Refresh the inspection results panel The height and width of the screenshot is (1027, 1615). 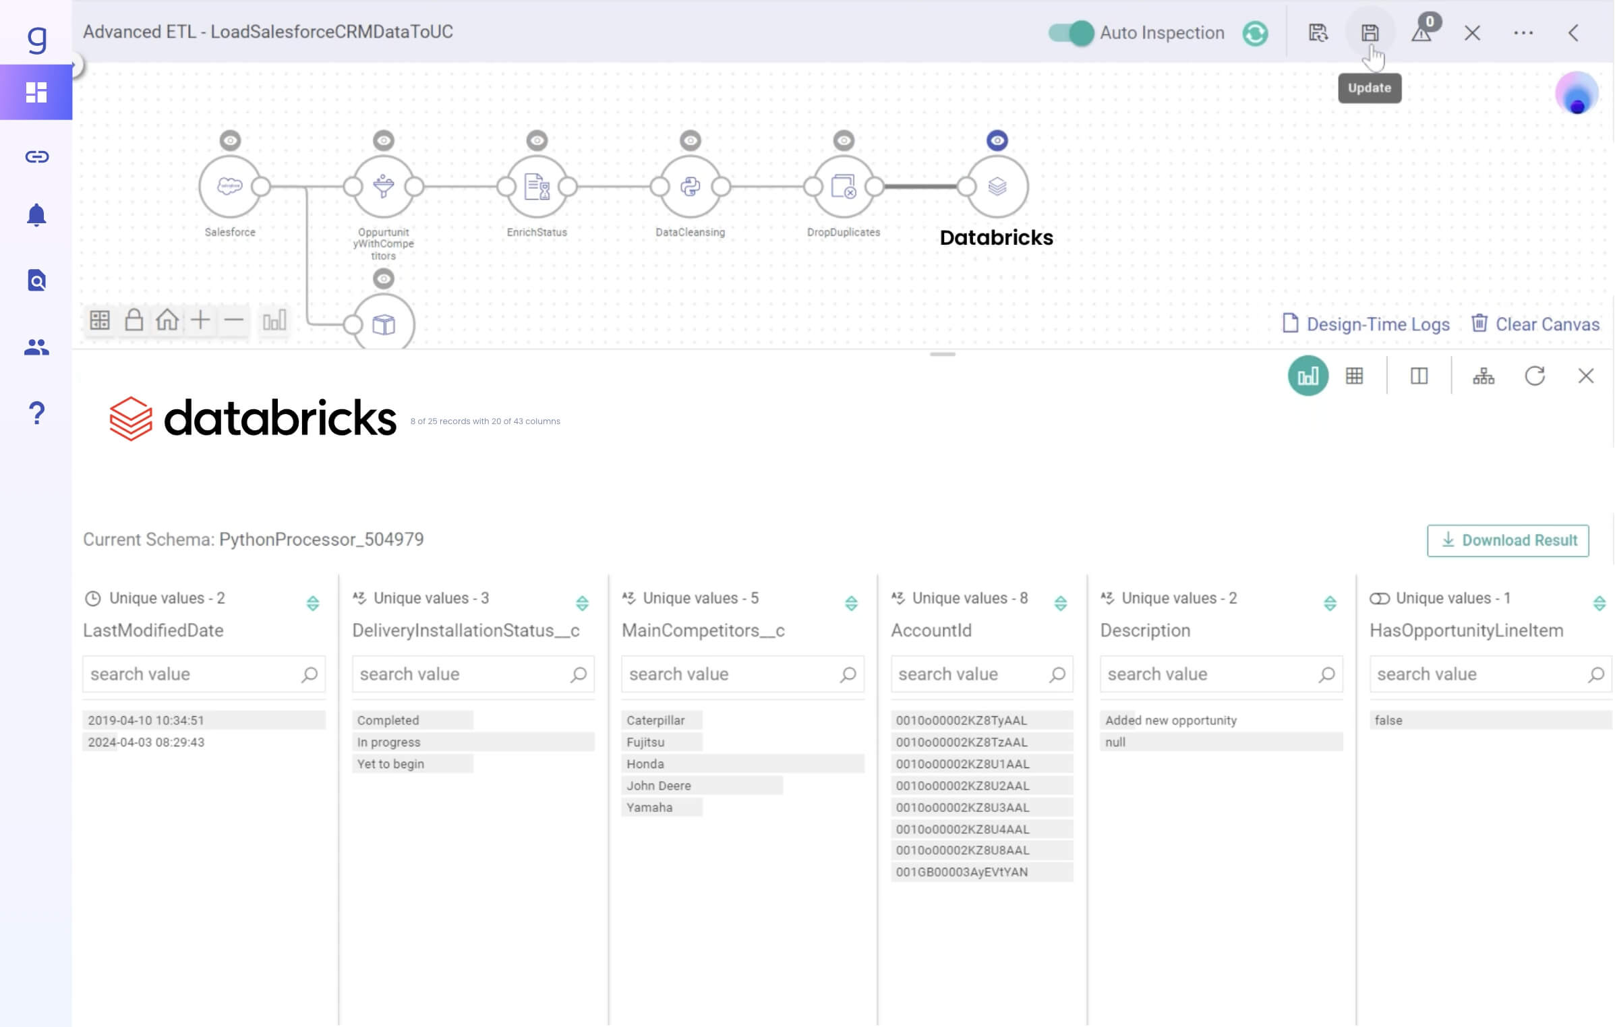tap(1535, 376)
